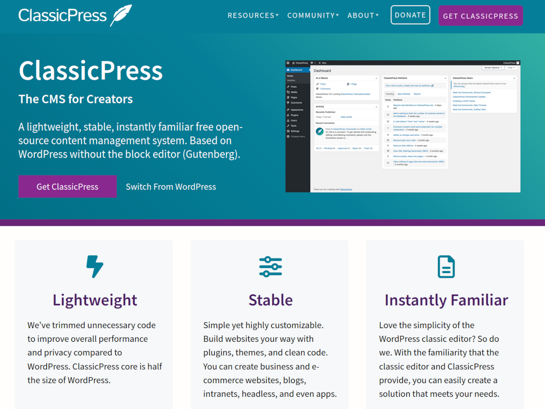The height and width of the screenshot is (409, 545).
Task: Click the ClassicPress feather logo icon
Action: 120,15
